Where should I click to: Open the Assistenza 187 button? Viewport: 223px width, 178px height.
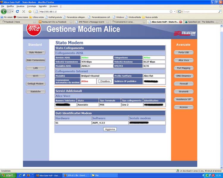click(184, 99)
